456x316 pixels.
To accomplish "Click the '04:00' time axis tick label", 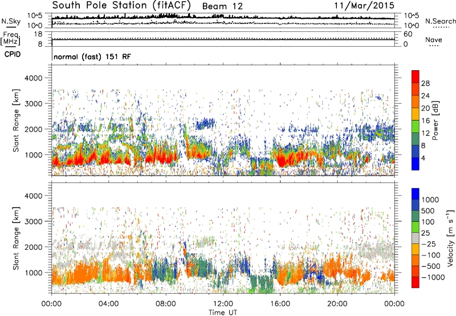I will point(108,304).
